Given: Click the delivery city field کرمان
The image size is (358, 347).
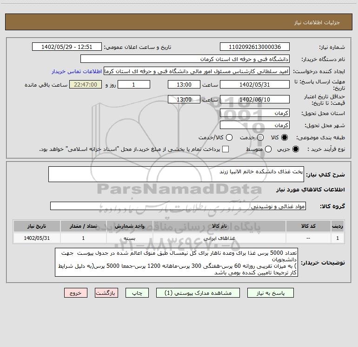Looking at the screenshot, I should [255, 125].
